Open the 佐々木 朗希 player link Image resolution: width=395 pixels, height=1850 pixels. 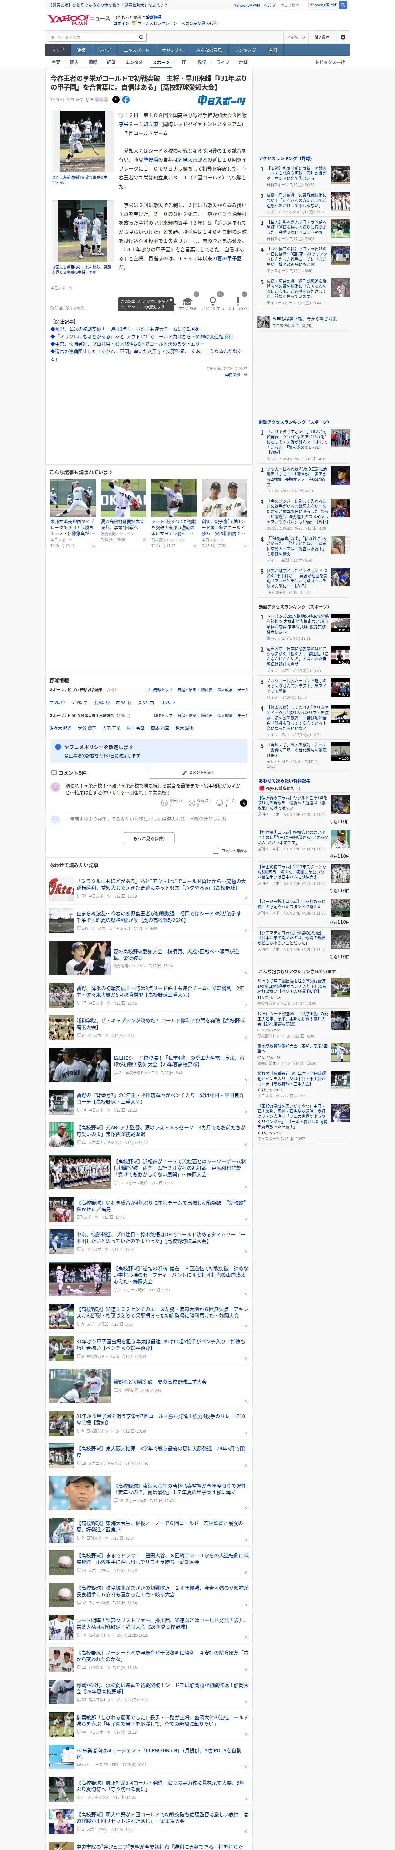[x=60, y=728]
